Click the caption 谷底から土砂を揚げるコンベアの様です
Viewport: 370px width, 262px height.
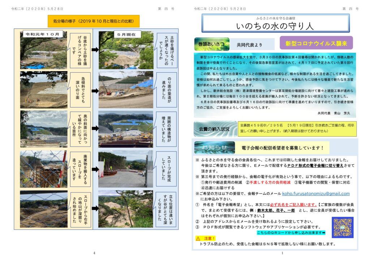pos(79,51)
